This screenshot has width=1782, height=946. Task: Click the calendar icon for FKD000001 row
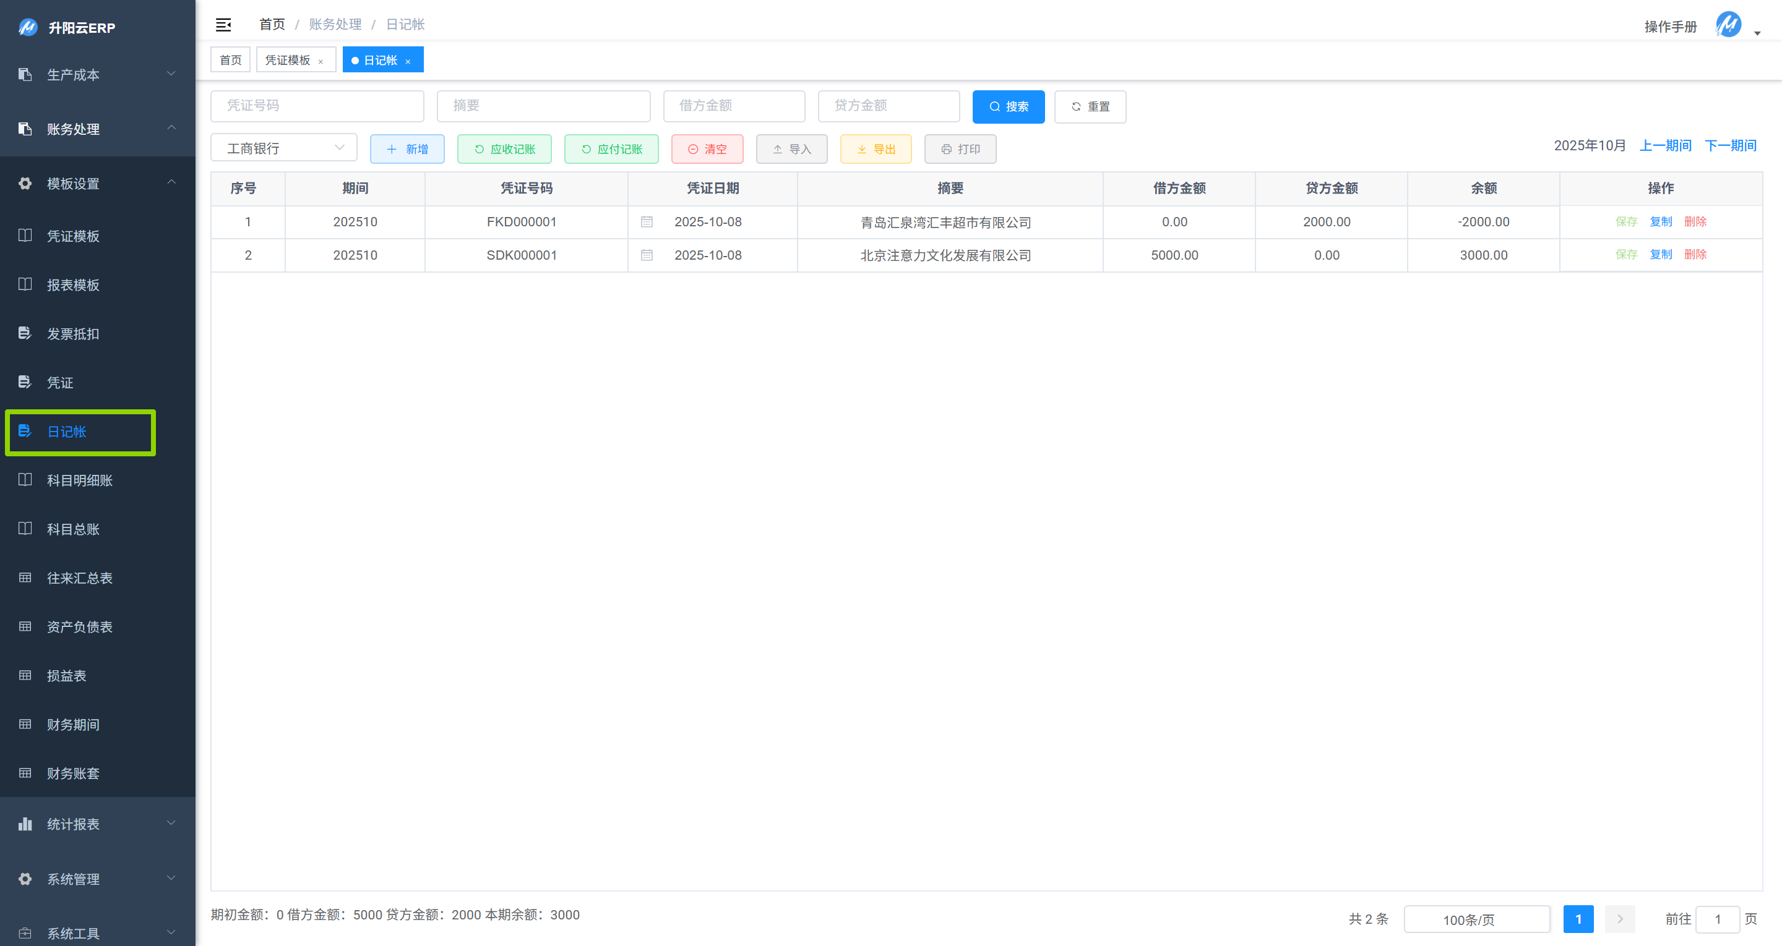(x=647, y=222)
